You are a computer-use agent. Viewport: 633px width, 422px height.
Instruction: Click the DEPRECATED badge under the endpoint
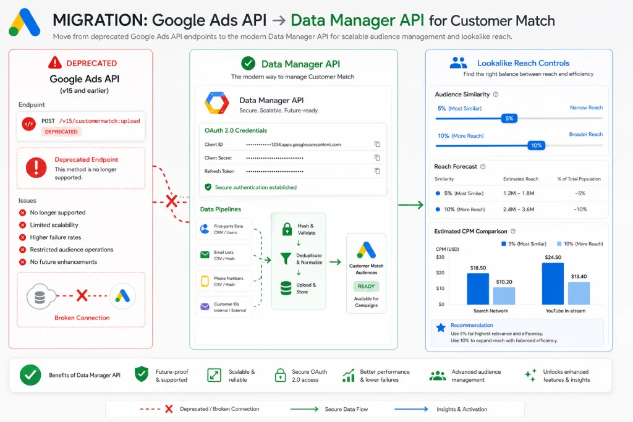[x=61, y=132]
